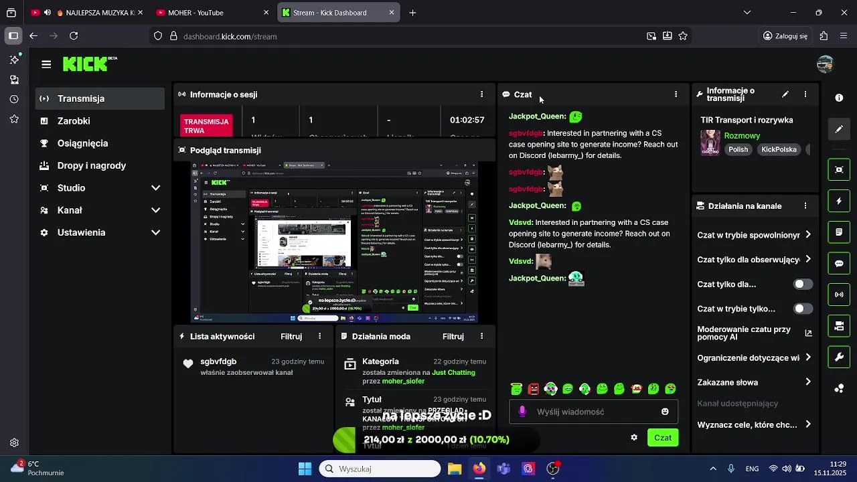This screenshot has width=857, height=482.
Task: Click the Polish tag chip
Action: tap(738, 149)
